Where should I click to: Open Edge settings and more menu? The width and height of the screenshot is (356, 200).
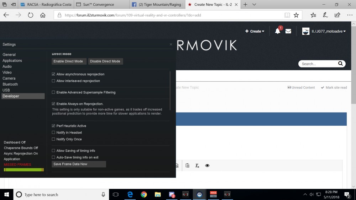click(x=350, y=15)
